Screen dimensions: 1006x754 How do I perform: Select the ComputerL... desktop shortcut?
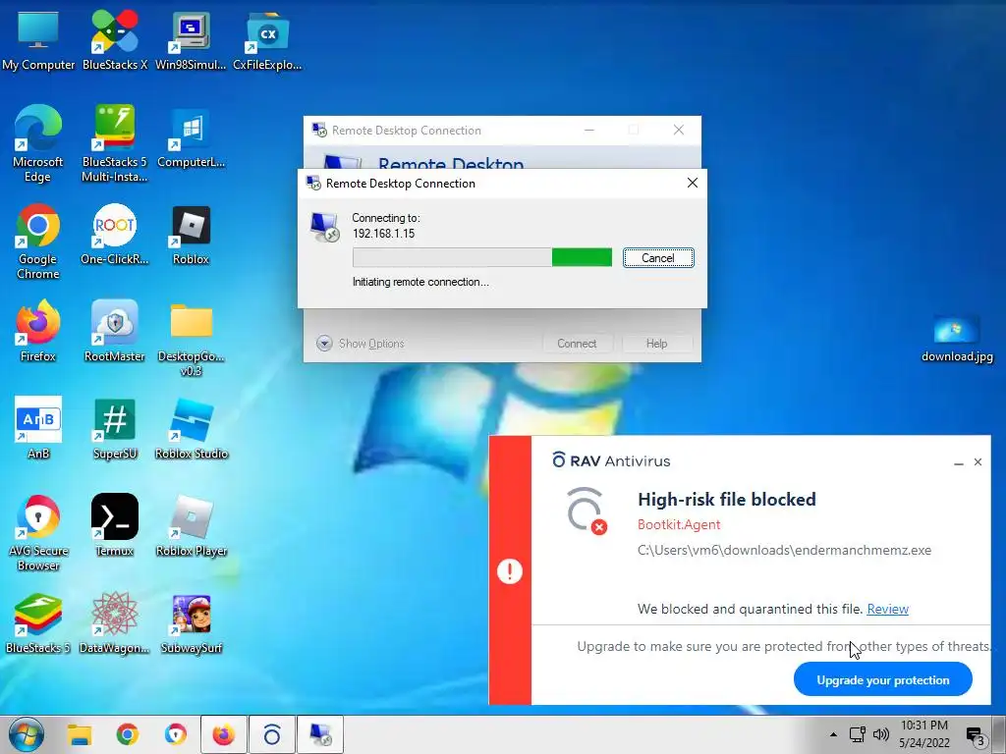[x=191, y=137]
